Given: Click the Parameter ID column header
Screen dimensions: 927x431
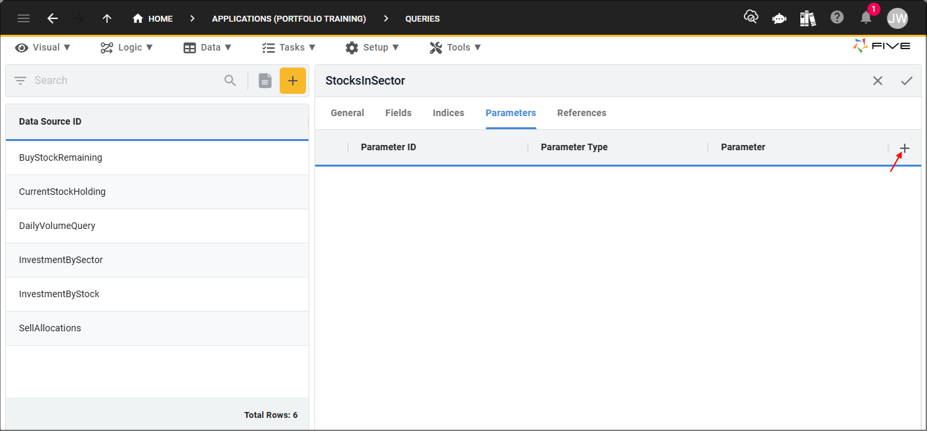Looking at the screenshot, I should (x=389, y=147).
